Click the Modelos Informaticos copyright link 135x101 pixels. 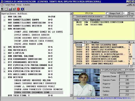pos(104,98)
